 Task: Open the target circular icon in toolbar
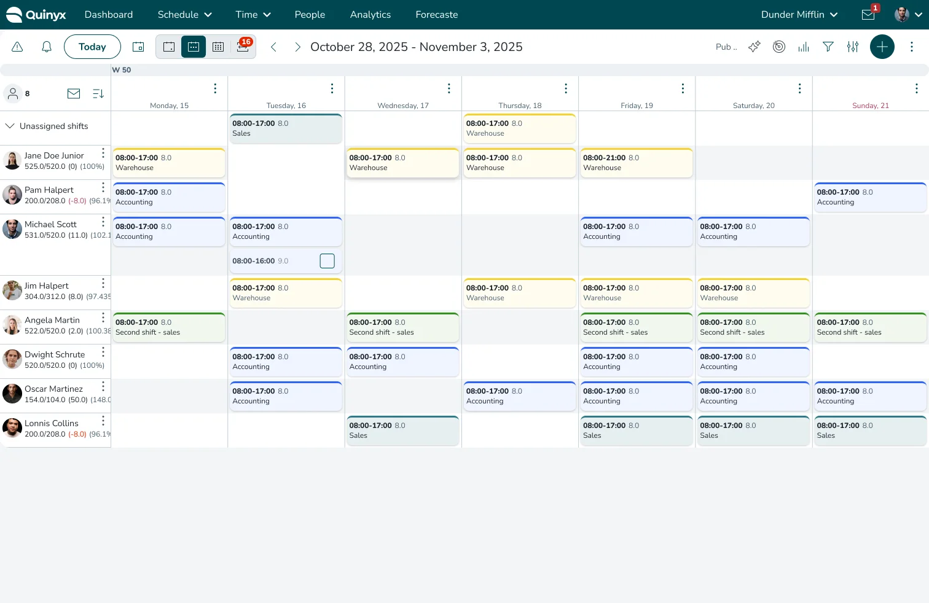tap(779, 47)
